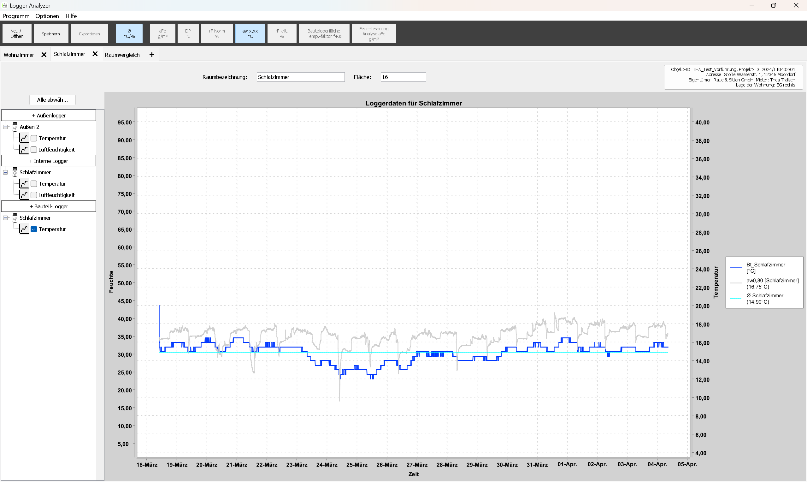Image resolution: width=807 pixels, height=482 pixels.
Task: Close the Wohnzimmer tab with its X
Action: pyautogui.click(x=44, y=55)
